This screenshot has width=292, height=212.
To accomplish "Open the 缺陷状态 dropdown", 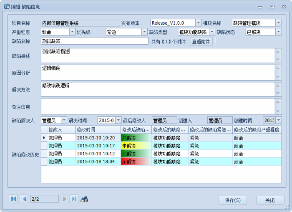I will 278,32.
